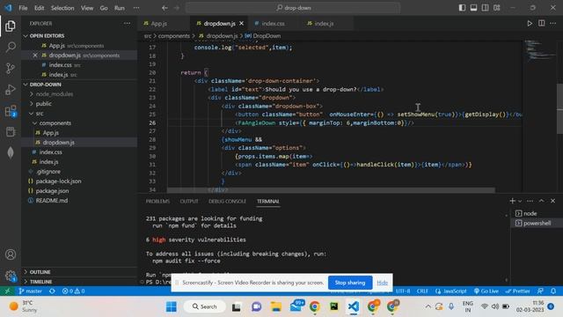
Task: Open errors and warnings status indicator
Action: point(74,291)
